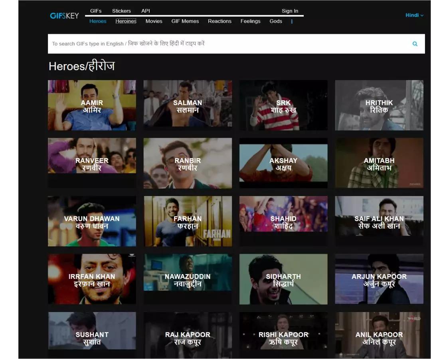Select the Anil Kapoor GIF thumbnail

(379, 335)
